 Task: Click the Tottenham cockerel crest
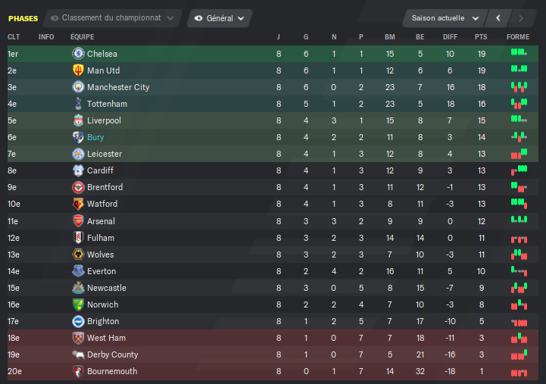click(78, 104)
